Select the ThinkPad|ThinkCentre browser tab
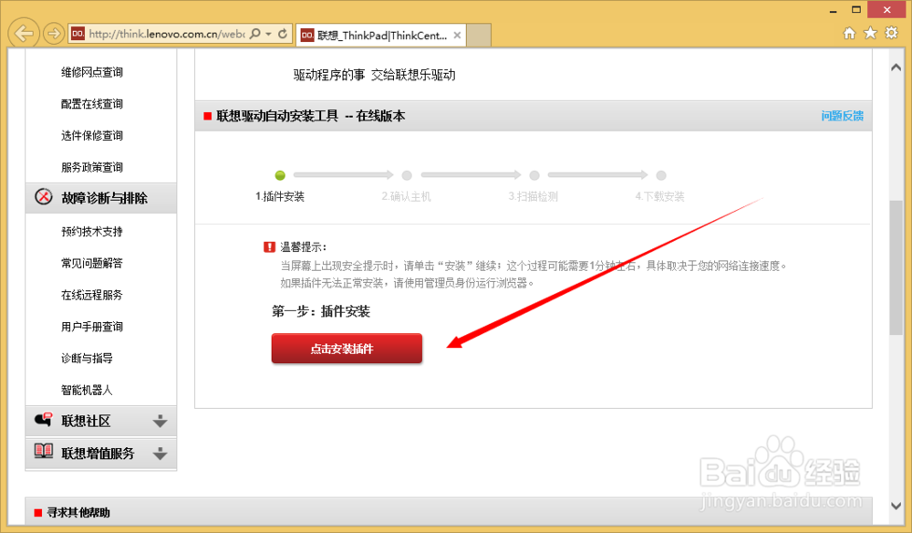 click(381, 36)
